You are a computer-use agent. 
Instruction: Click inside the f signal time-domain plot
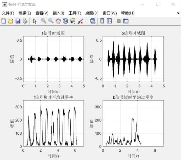[54, 59]
